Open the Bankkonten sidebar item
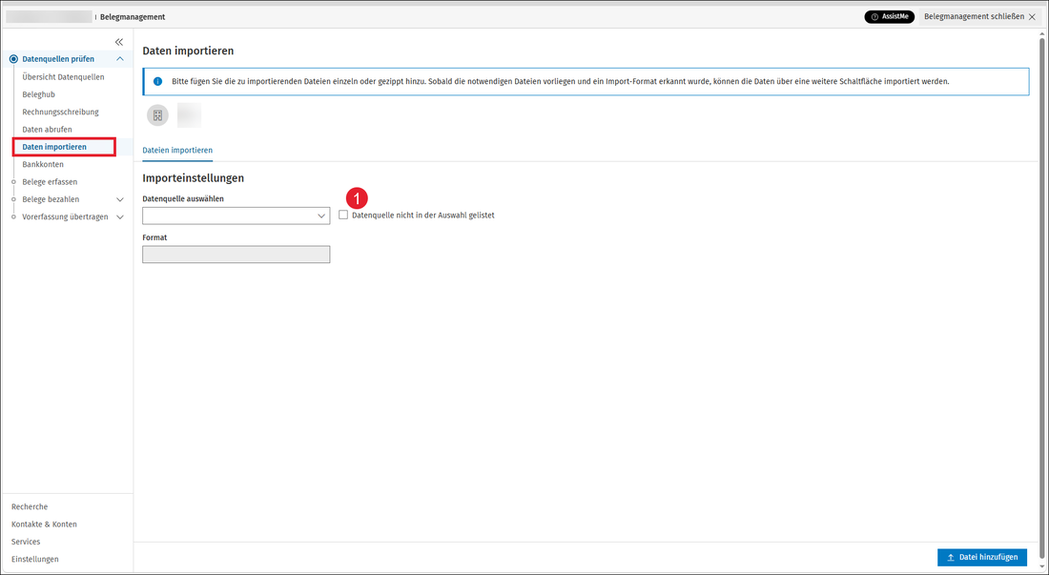The width and height of the screenshot is (1049, 575). click(43, 164)
